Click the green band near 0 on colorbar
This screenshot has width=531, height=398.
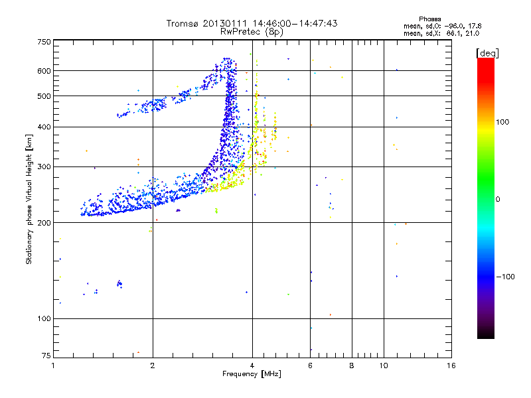click(x=486, y=184)
